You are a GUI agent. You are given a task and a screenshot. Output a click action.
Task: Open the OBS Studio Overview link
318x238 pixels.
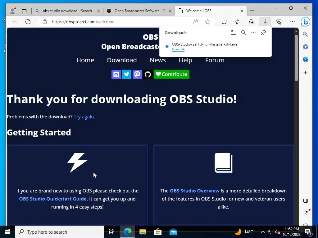[x=194, y=191]
